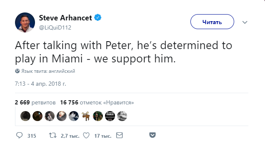Screen dimensions: 265x151
Task: Click the 315 replies count
Action: point(32,136)
